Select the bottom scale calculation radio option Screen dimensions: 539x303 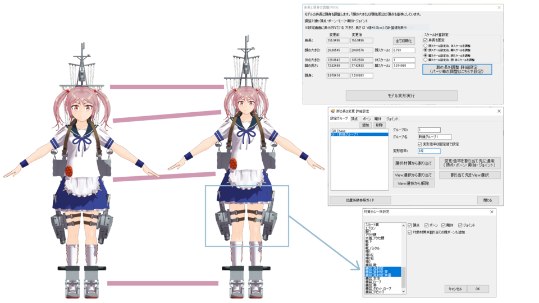426,59
